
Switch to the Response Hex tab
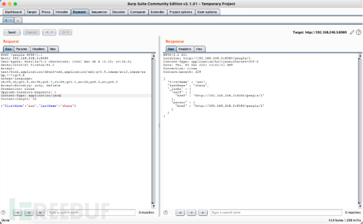click(x=199, y=49)
